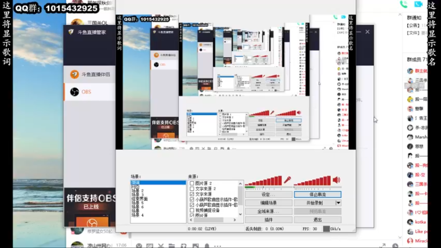The width and height of the screenshot is (441, 248).
Task: Open the 全域来源 global sources button
Action: [268, 211]
